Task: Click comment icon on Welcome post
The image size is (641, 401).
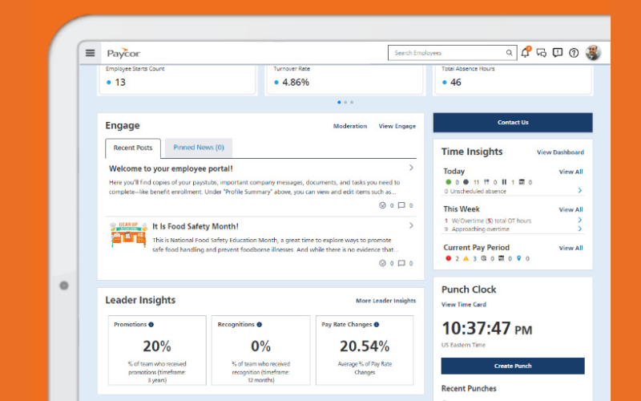Action: (x=401, y=205)
